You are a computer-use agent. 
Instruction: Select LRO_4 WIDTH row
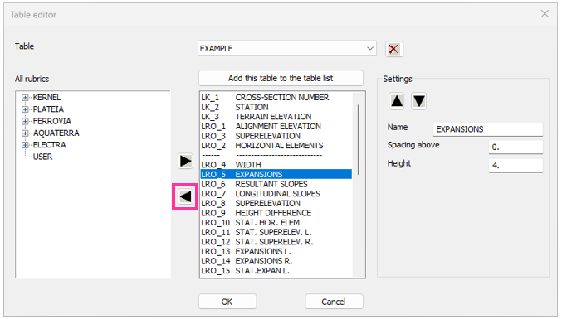[x=276, y=165]
